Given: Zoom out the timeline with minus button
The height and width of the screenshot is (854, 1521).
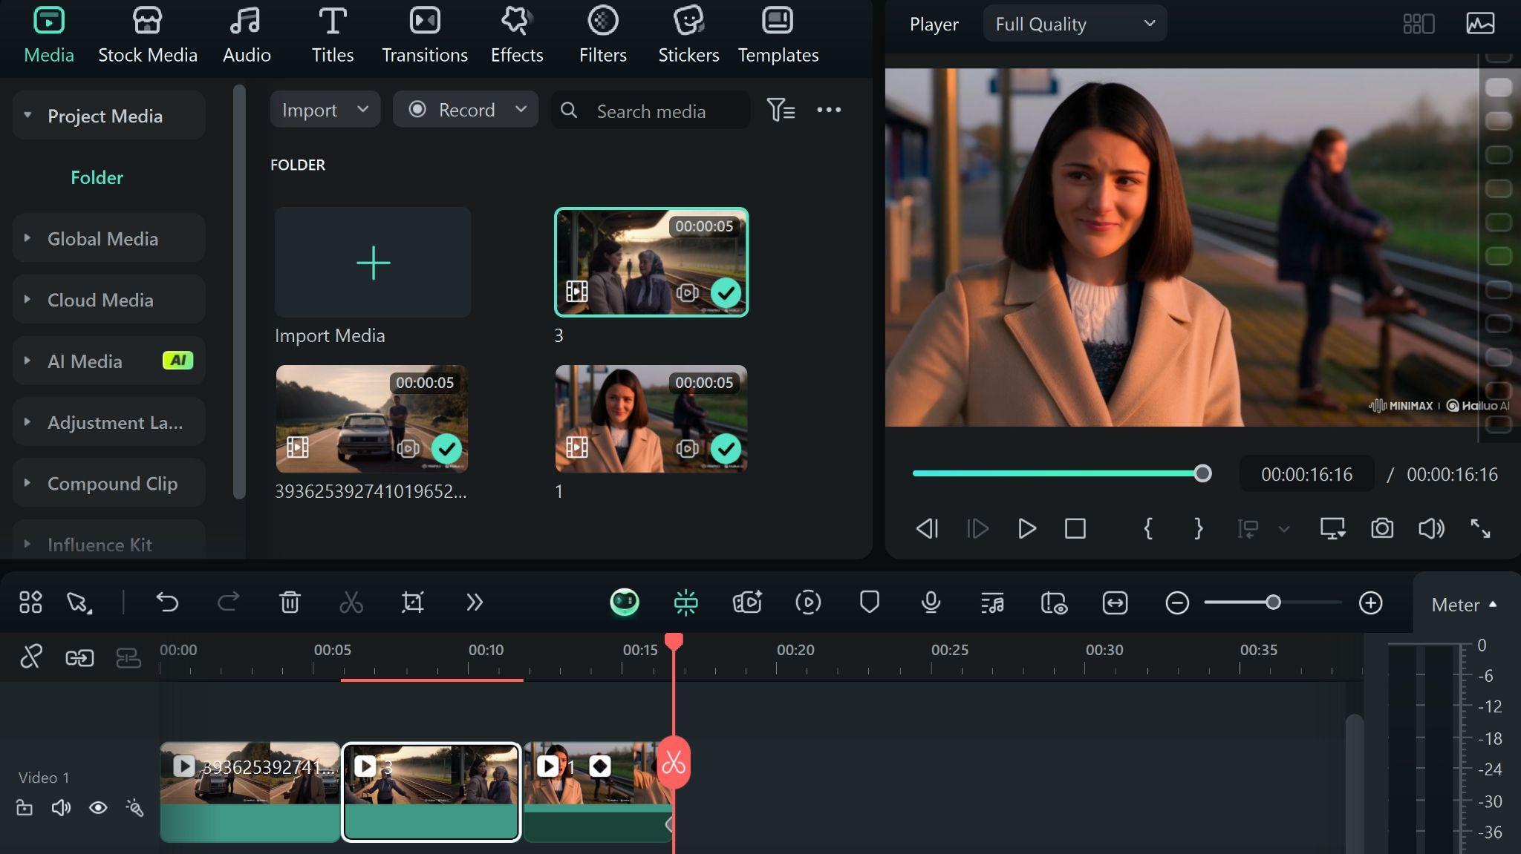Looking at the screenshot, I should coord(1176,603).
